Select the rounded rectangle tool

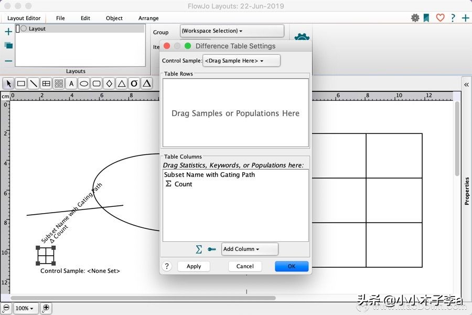pyautogui.click(x=96, y=83)
